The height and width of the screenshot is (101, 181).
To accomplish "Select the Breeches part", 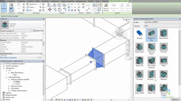I will point(163,75).
